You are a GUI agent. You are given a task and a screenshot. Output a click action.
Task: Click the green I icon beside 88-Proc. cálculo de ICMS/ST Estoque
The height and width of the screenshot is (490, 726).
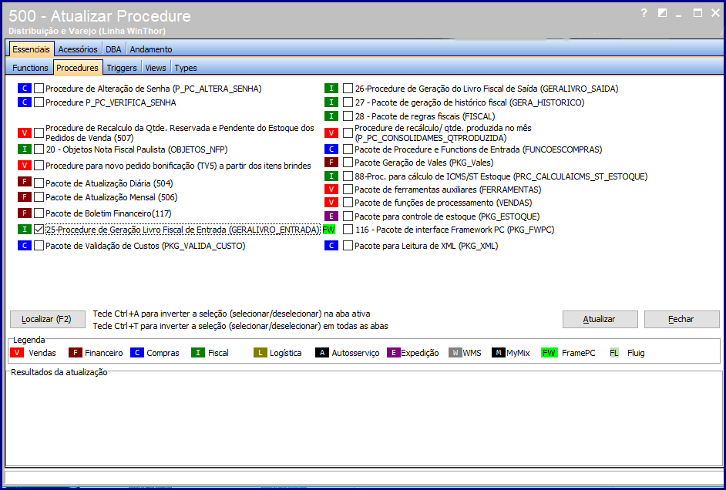(x=331, y=176)
